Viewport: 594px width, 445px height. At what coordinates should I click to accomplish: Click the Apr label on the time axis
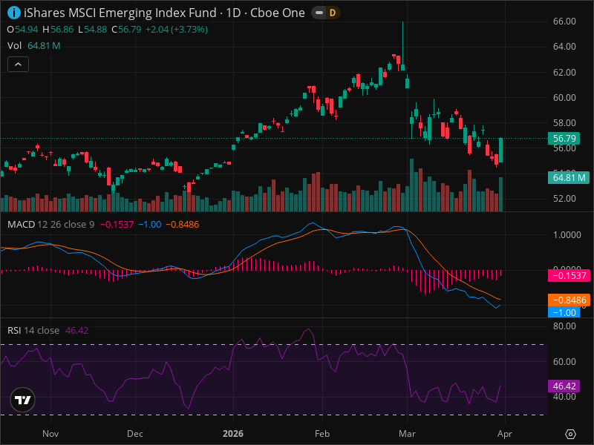coord(505,434)
